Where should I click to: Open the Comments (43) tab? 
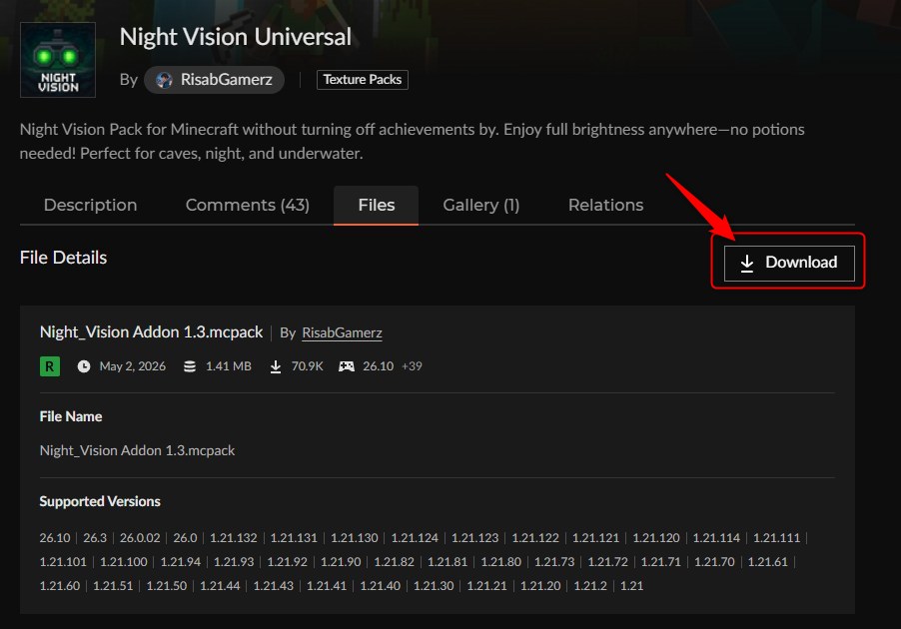[x=247, y=205]
